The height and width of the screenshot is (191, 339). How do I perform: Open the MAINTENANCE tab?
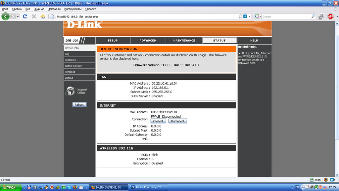coord(184,40)
